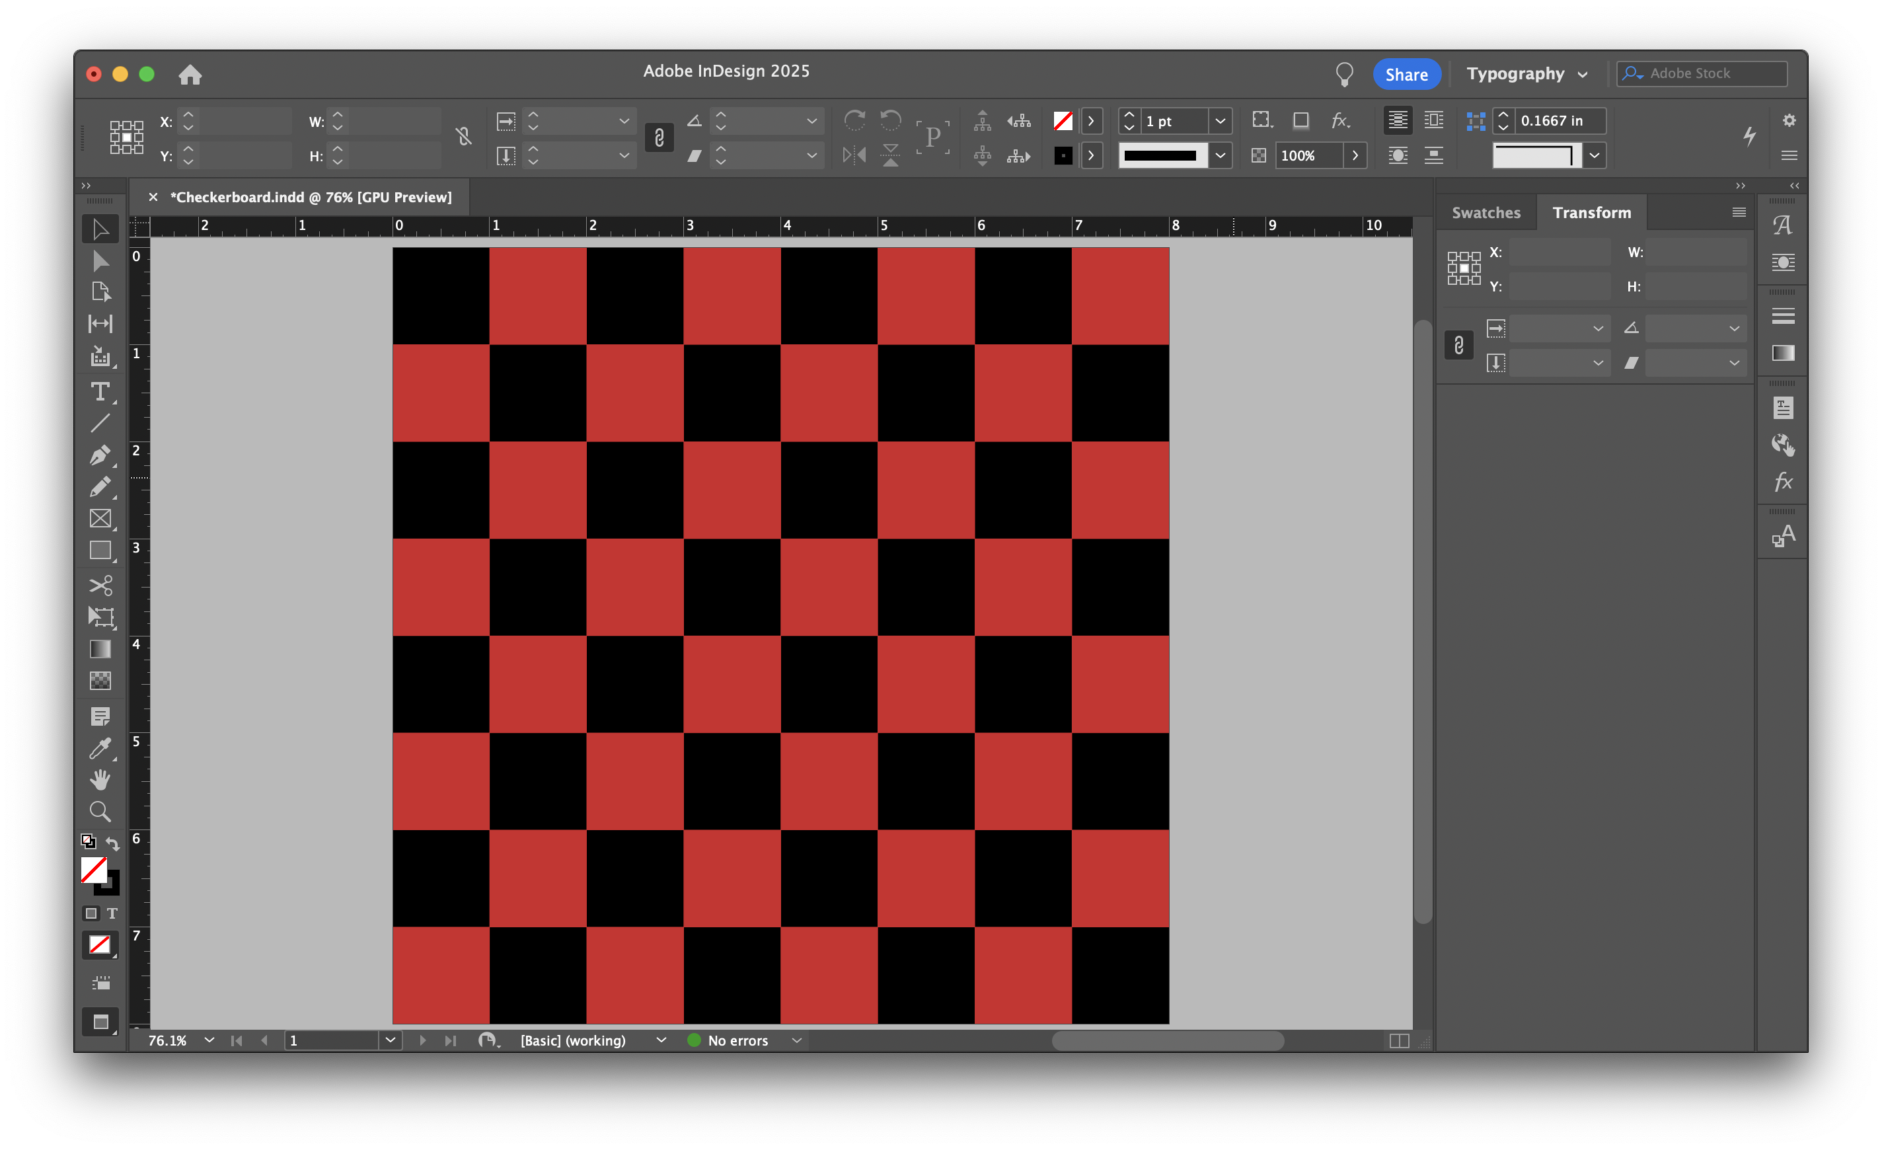Click the Swap Fill and Stroke arrow
1882x1150 pixels.
[113, 843]
